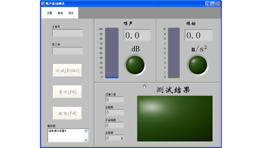Click the round green dB indicator LED
The image size is (262, 148).
(x=135, y=65)
